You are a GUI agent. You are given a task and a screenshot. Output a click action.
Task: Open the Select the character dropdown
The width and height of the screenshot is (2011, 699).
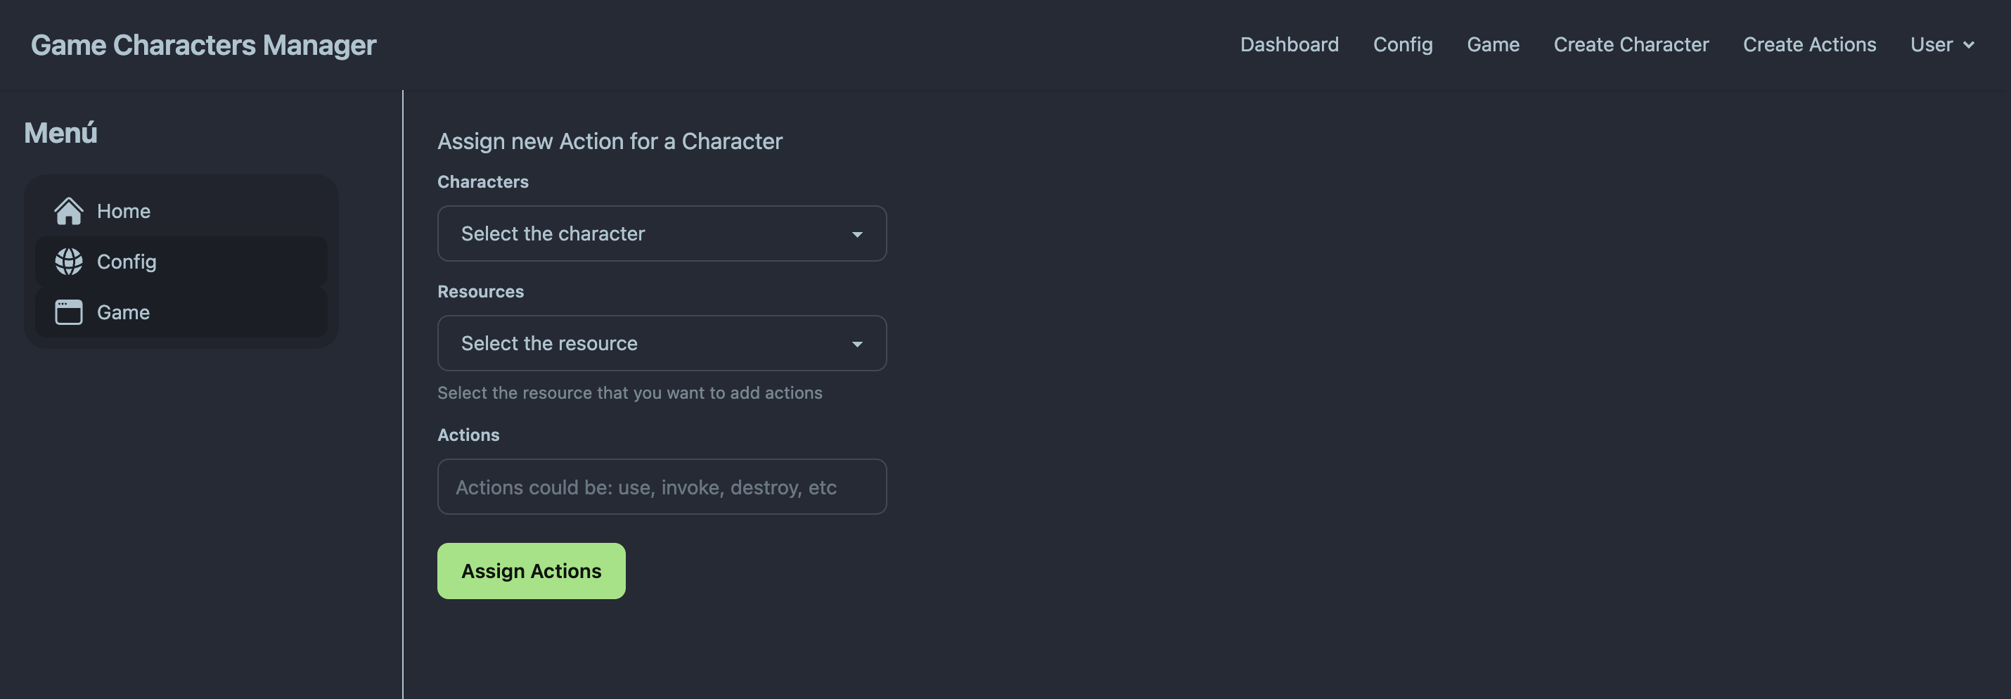point(662,233)
